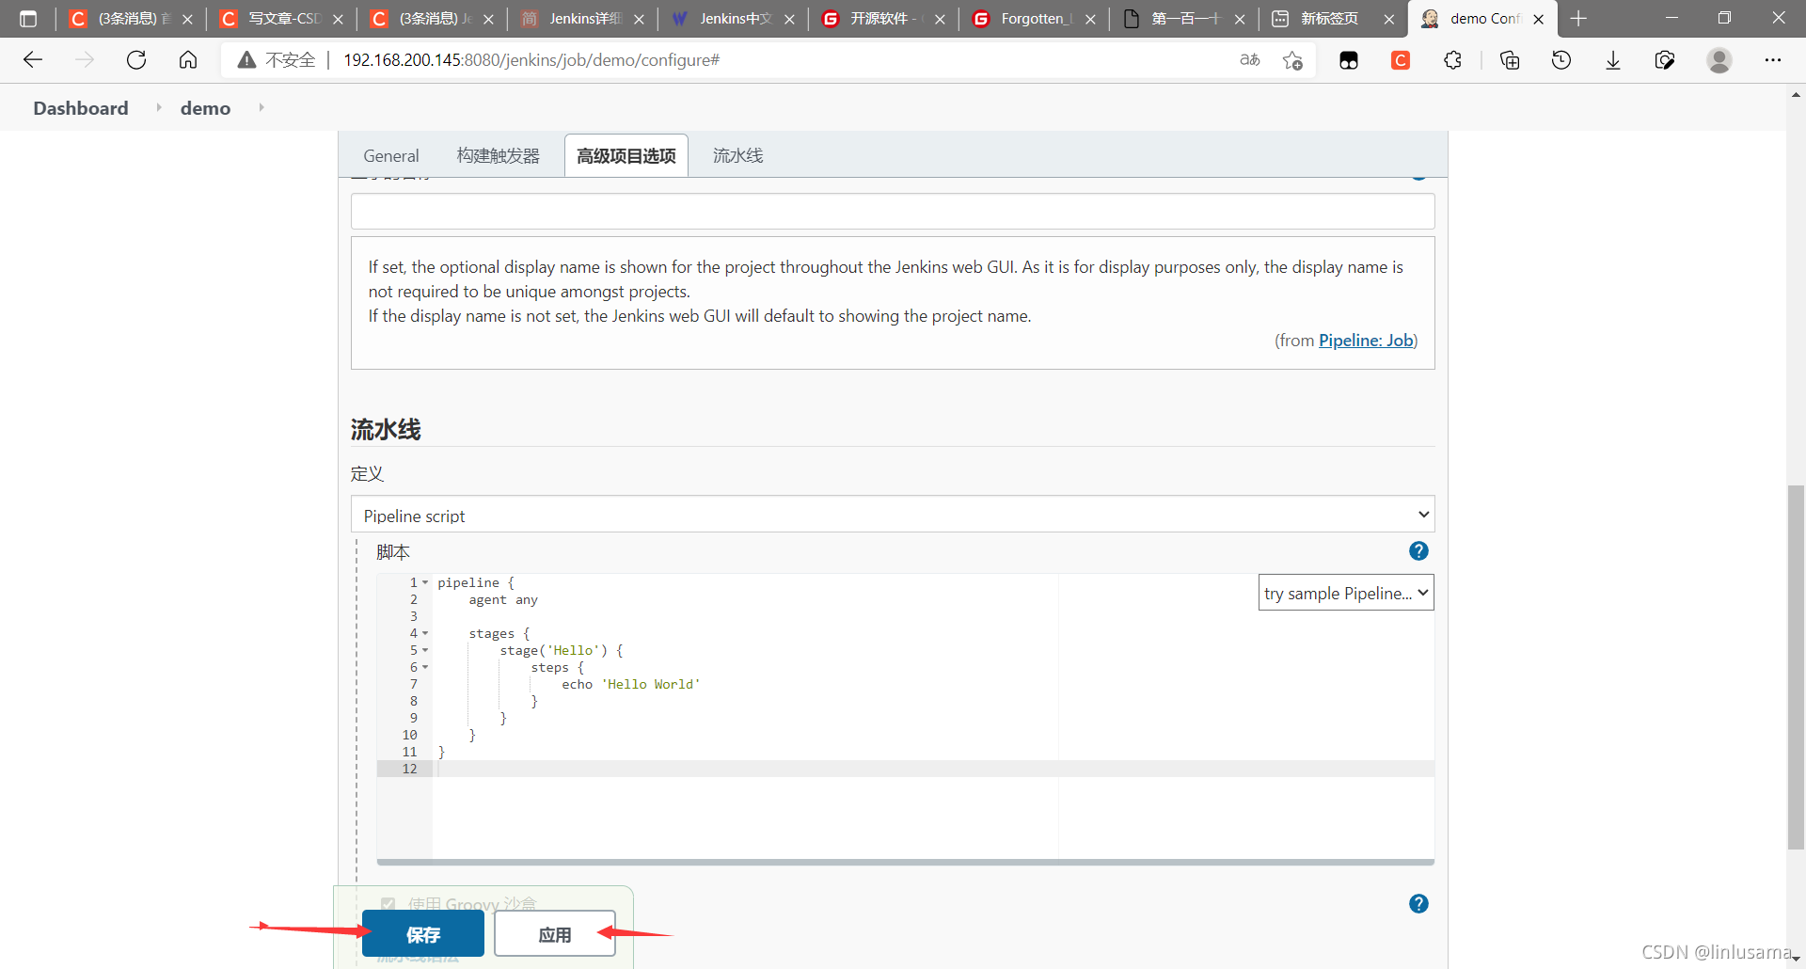This screenshot has width=1806, height=969.
Task: Open the Collections icon
Action: (1510, 60)
